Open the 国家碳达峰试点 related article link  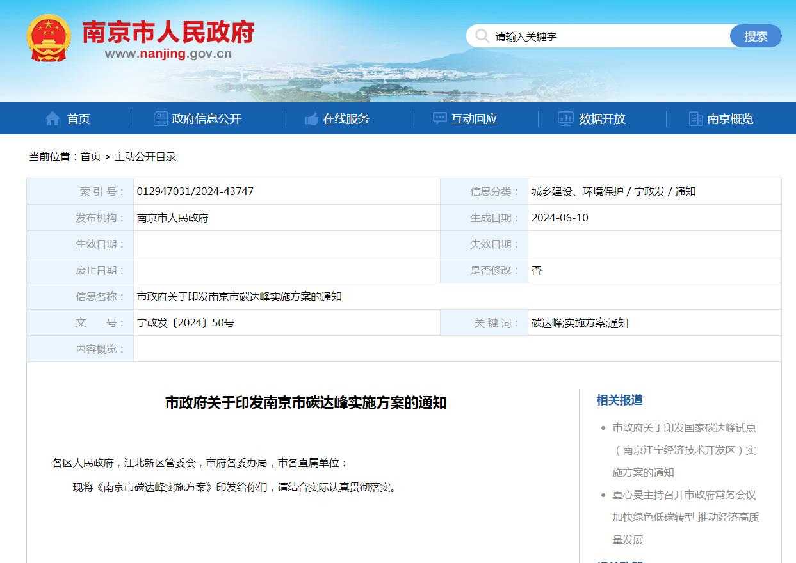click(684, 450)
